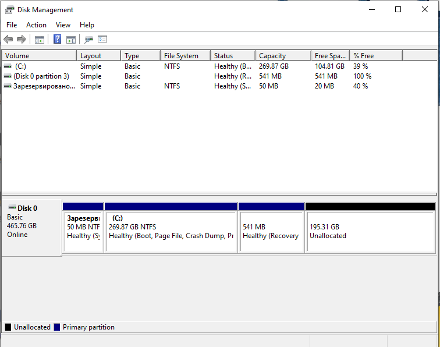
Task: Click the Online status under Disk 0
Action: 17,235
